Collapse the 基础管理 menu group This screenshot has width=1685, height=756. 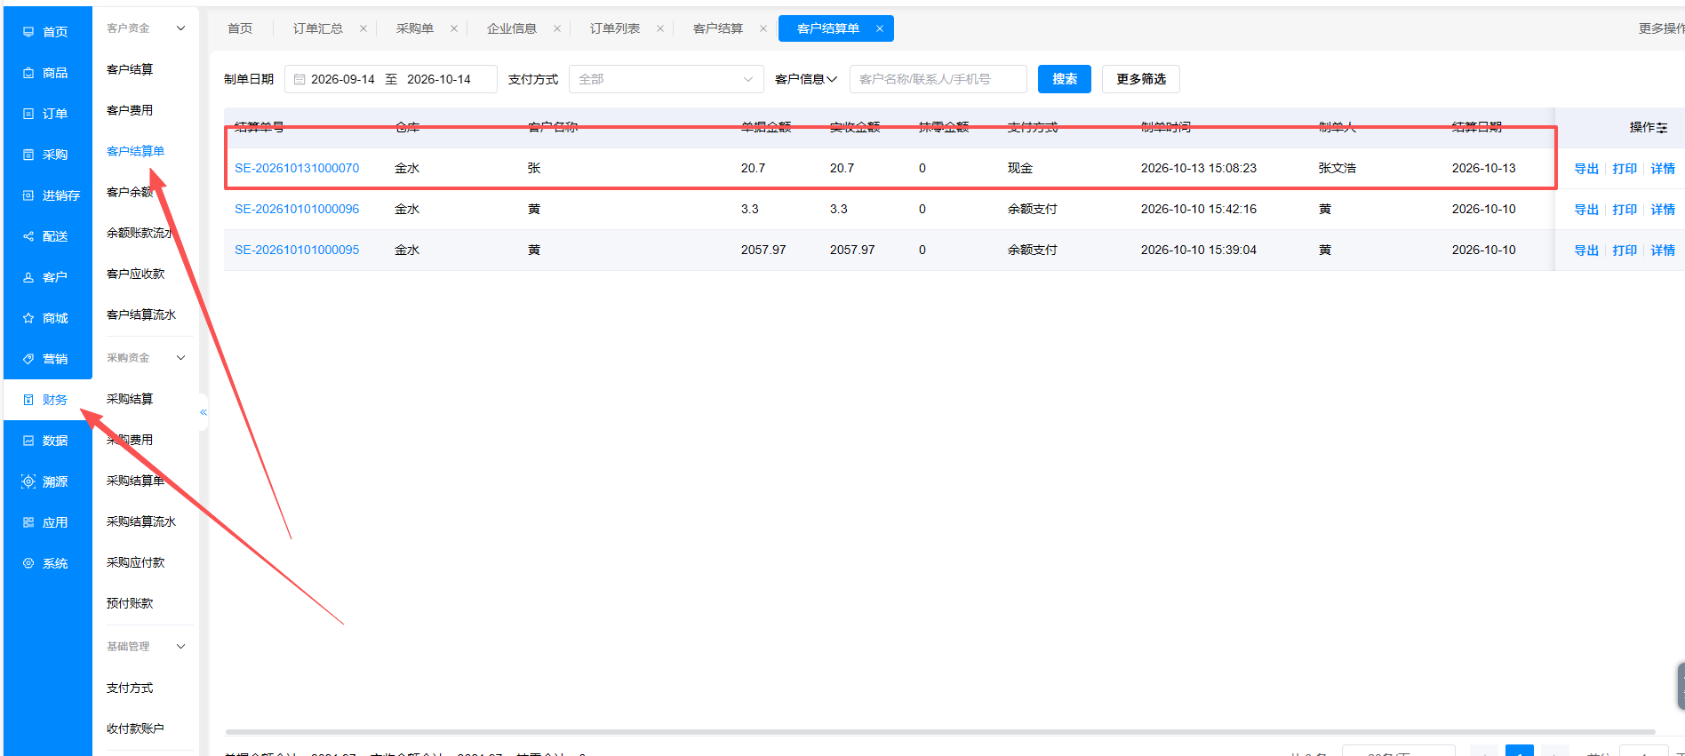(181, 647)
